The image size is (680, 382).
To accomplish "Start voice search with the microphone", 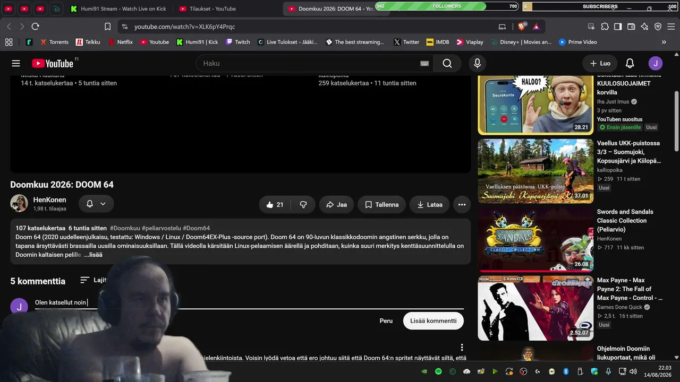I will click(477, 64).
